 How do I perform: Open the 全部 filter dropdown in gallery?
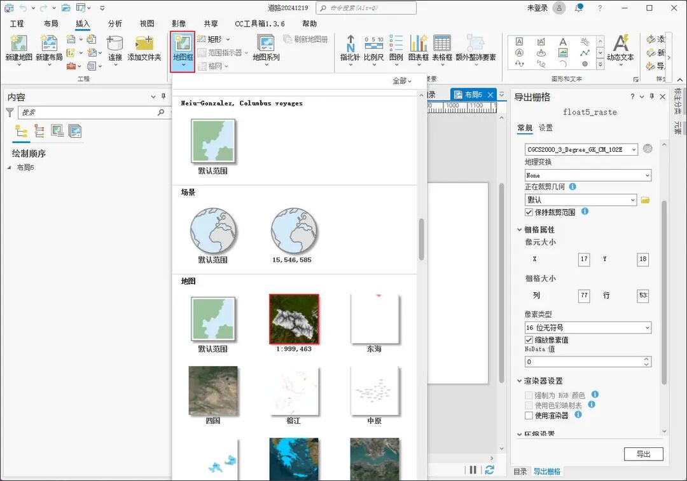click(x=402, y=81)
